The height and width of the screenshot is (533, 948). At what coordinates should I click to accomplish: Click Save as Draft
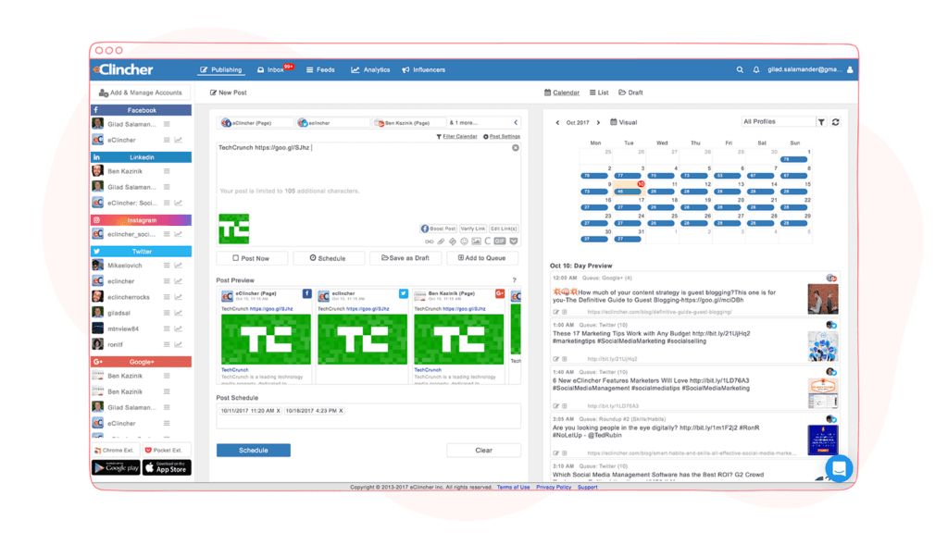tap(405, 258)
